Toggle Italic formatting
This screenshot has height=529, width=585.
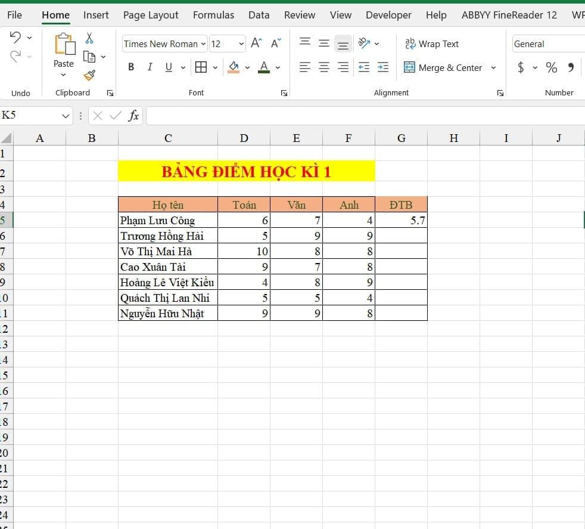[150, 67]
